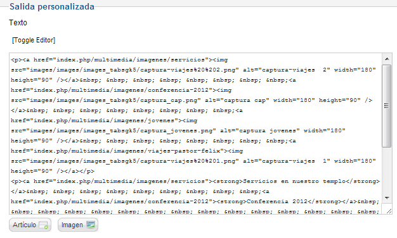This screenshot has width=397, height=238.
Task: Click the Toggle Editor link
Action: tap(34, 40)
